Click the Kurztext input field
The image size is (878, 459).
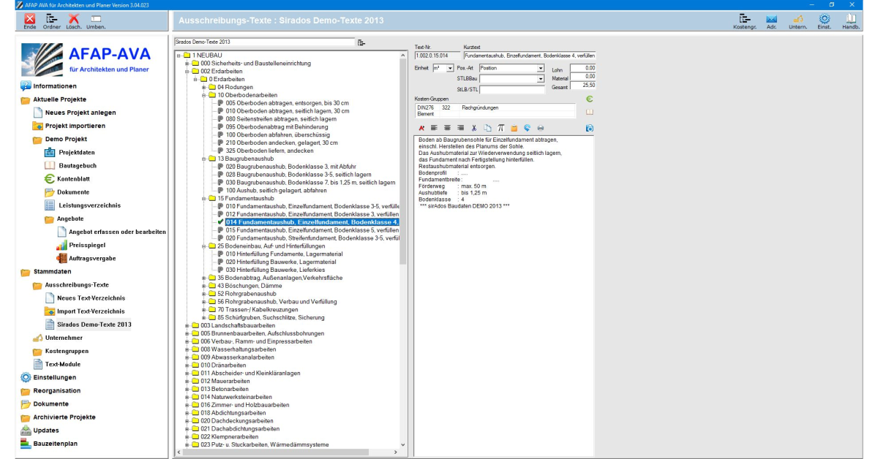click(x=530, y=55)
